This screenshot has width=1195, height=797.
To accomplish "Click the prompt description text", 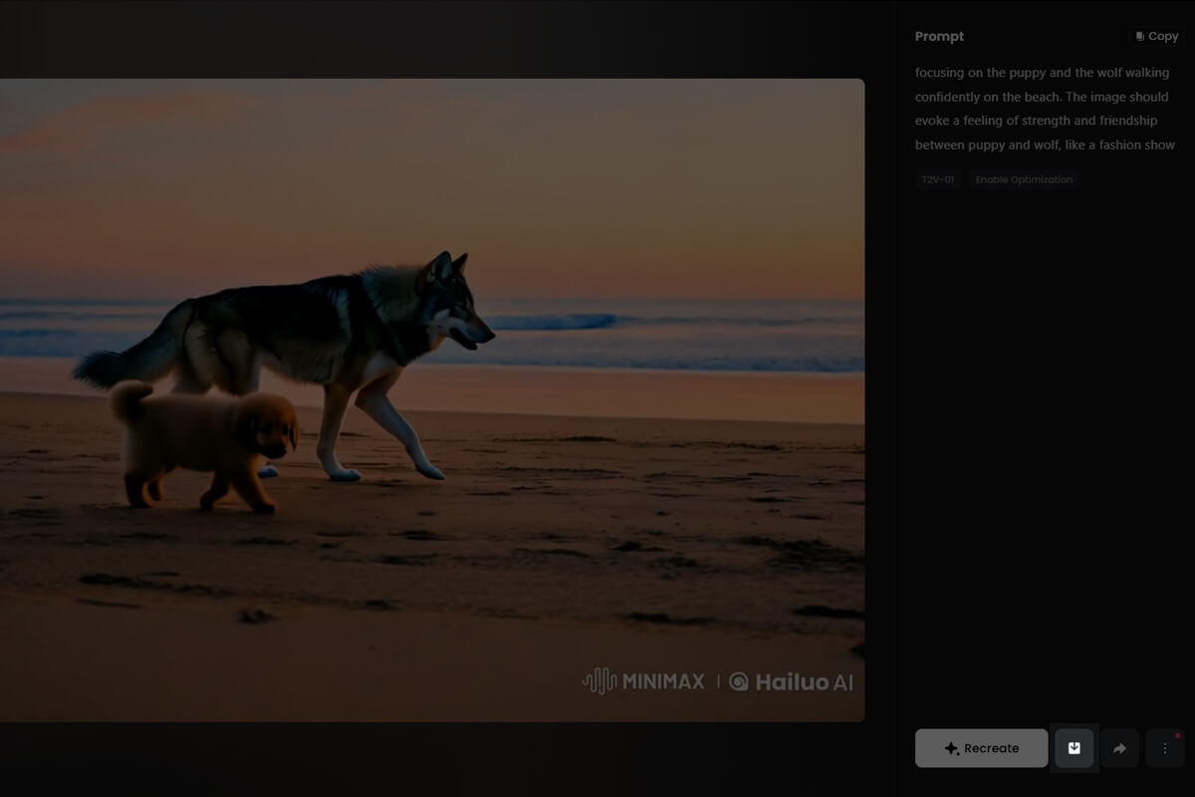I will [x=1044, y=109].
